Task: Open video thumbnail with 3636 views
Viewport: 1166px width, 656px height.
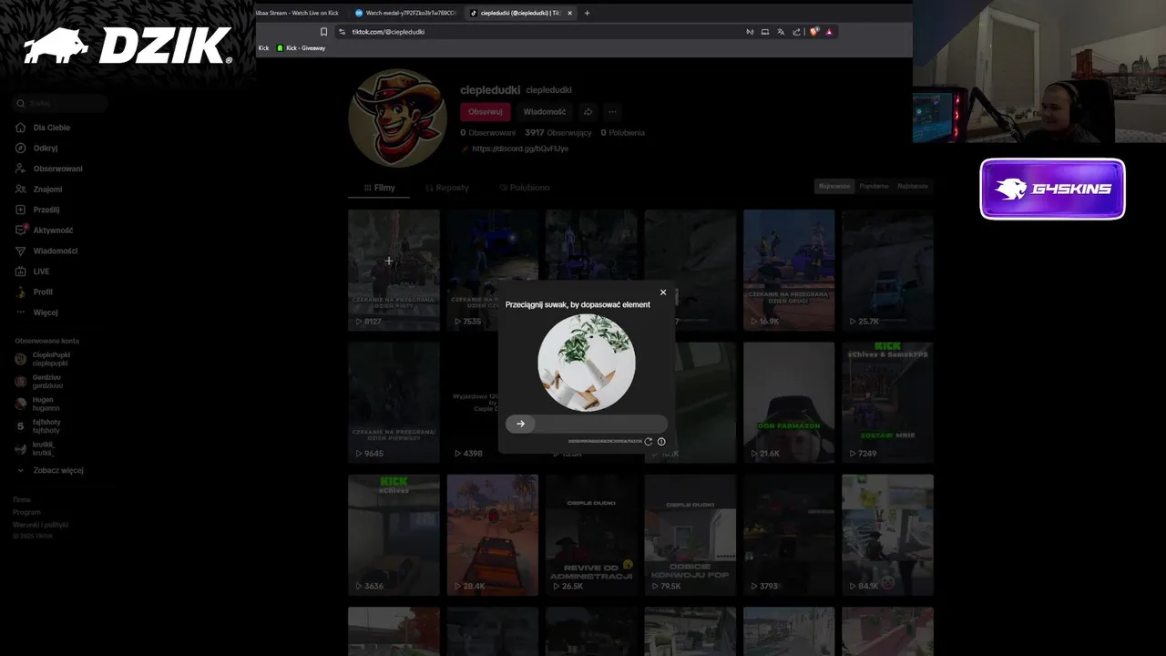Action: point(394,535)
